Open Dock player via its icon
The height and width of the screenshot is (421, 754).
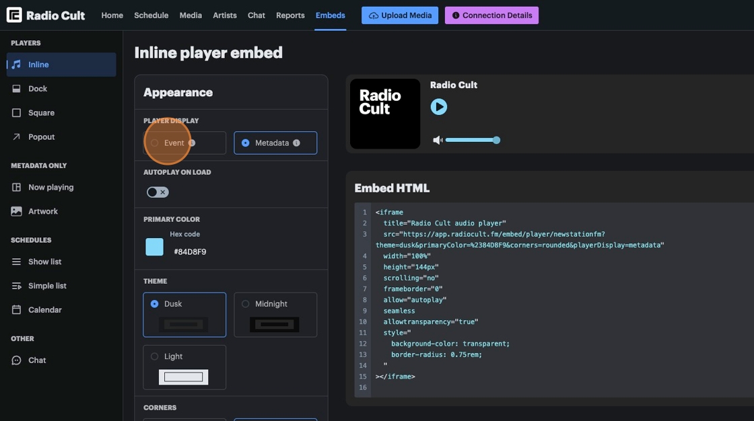pos(16,88)
